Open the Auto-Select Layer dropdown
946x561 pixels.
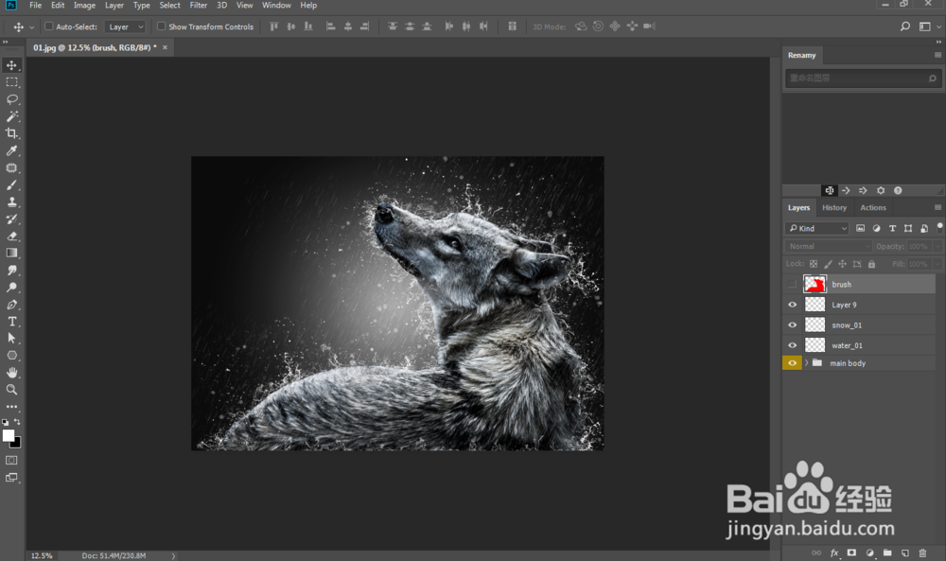[125, 26]
